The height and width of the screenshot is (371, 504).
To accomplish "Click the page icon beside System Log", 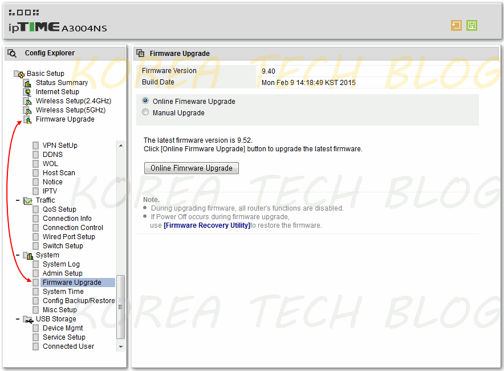I will (x=36, y=264).
